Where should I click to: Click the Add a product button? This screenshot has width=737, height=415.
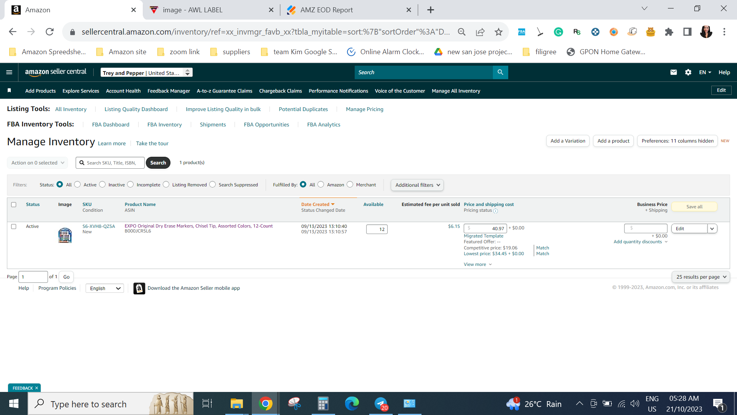[x=613, y=141]
